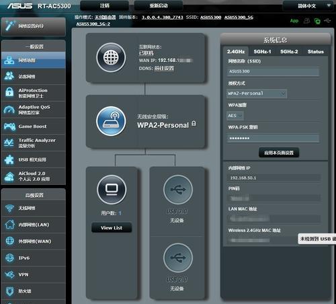Click the guest users status icon in header
This screenshot has width=336, height=304.
[x=306, y=21]
